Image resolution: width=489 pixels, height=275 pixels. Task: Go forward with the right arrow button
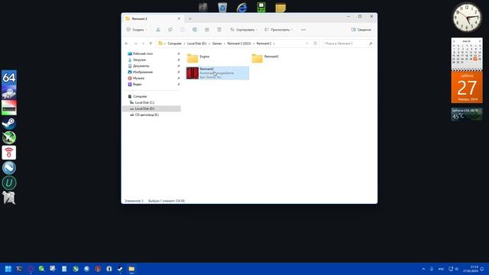[135, 44]
